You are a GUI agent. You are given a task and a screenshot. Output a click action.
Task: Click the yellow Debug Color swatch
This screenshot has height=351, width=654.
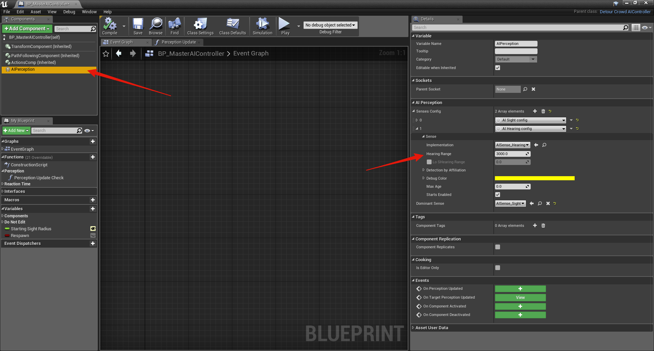[534, 178]
